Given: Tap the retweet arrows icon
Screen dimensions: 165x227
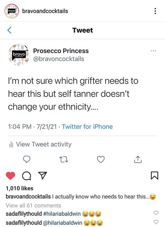Looking at the screenshot, I should click(64, 159).
